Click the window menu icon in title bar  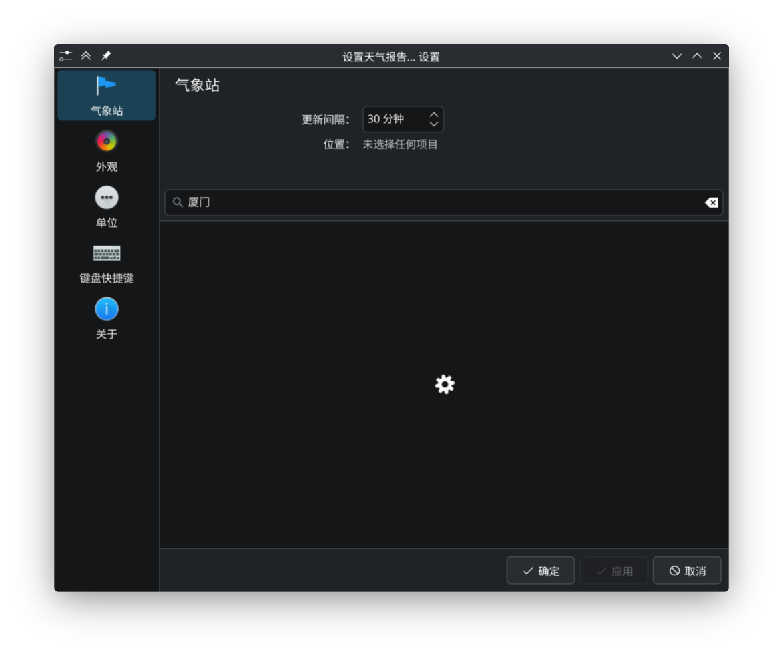(65, 56)
